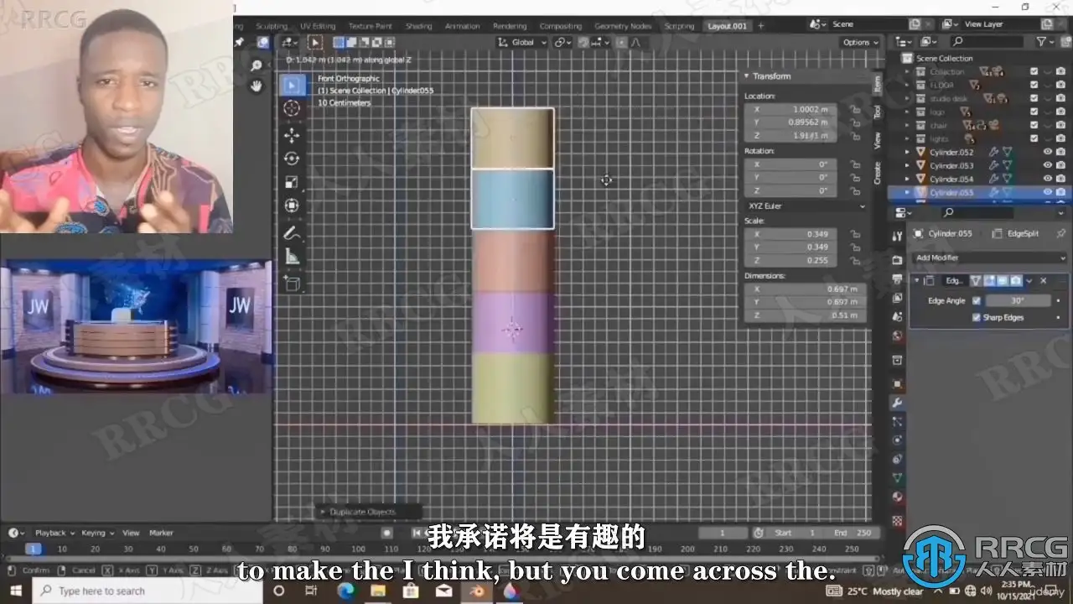Toggle Sharp Edges checkbox

click(976, 317)
